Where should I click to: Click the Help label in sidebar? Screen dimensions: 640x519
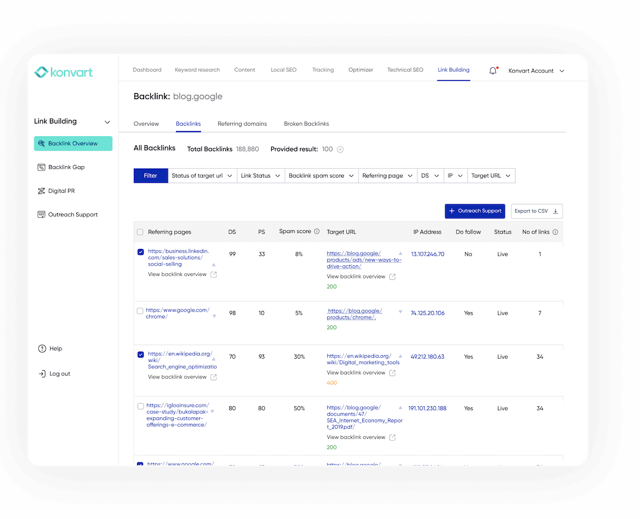point(56,349)
